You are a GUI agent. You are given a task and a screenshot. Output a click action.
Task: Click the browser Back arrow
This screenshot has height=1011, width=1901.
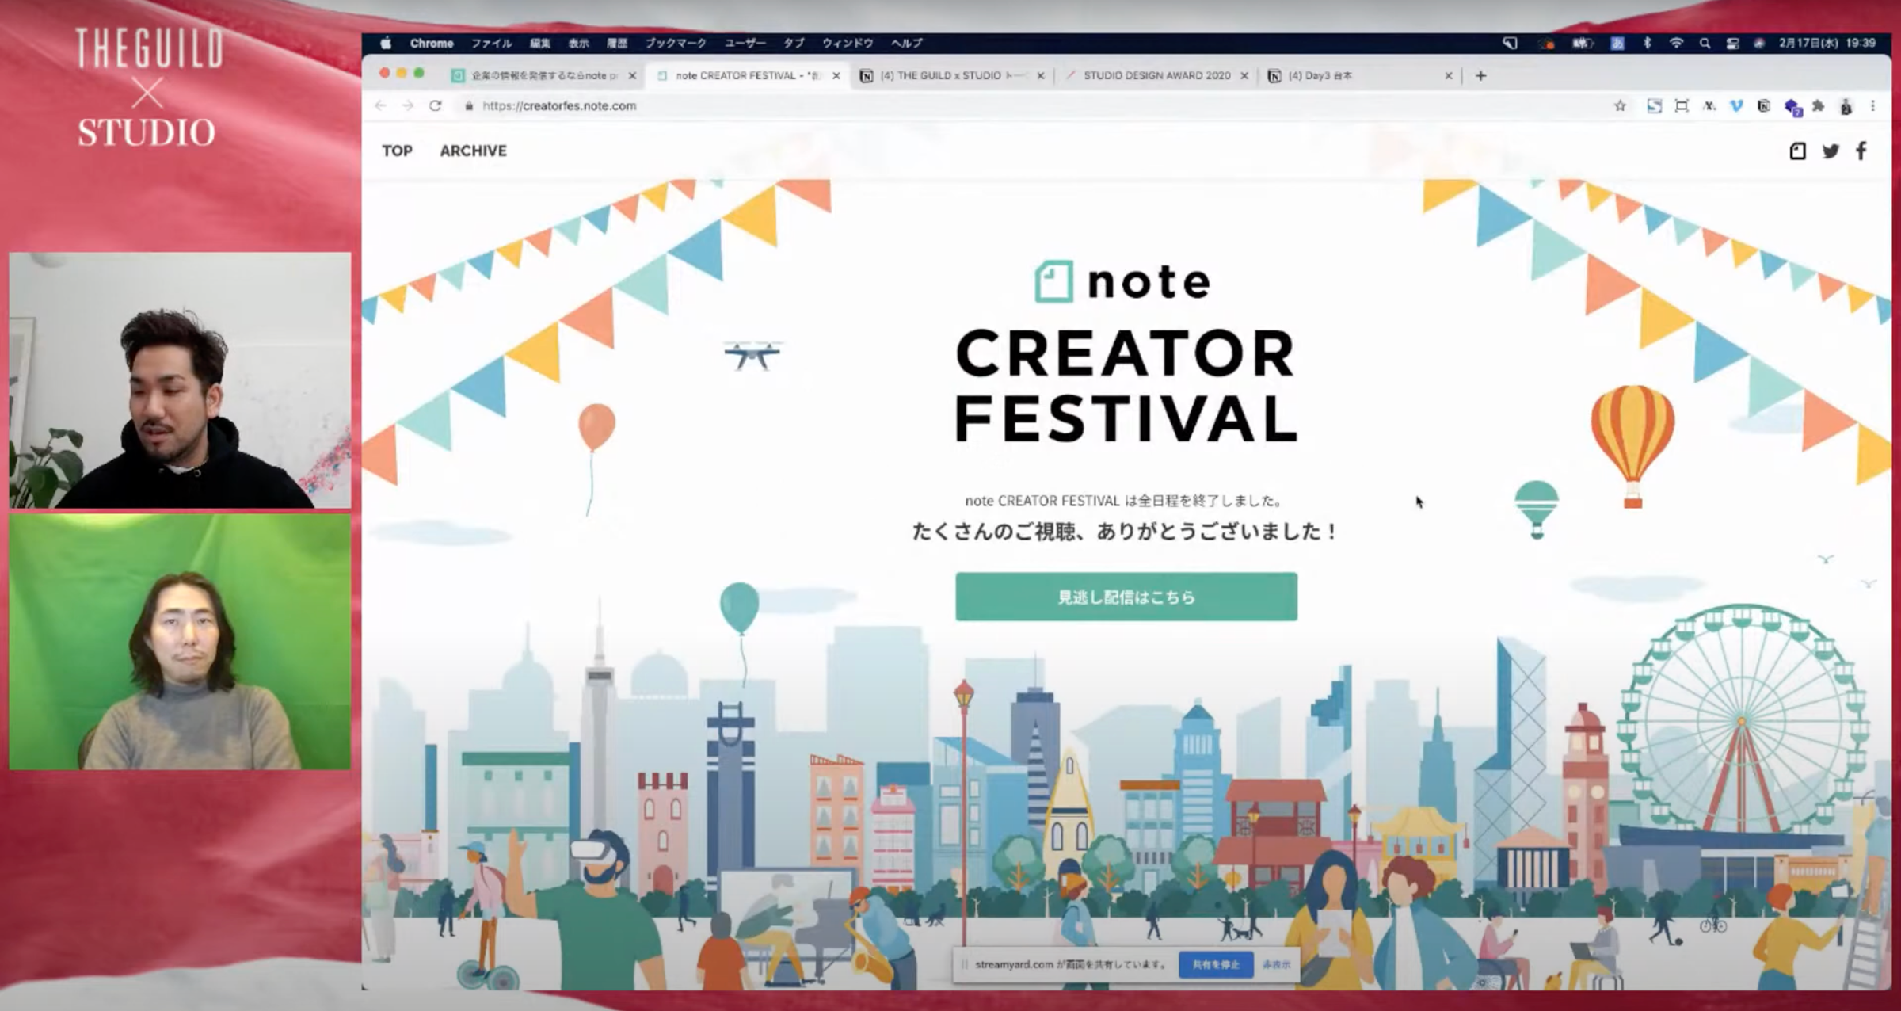pos(381,105)
